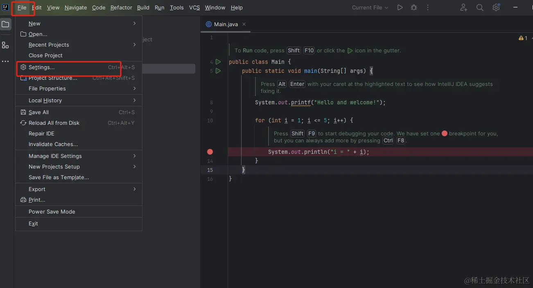533x288 pixels.
Task: Expand the New Projects Setup submenu
Action: [x=79, y=167]
